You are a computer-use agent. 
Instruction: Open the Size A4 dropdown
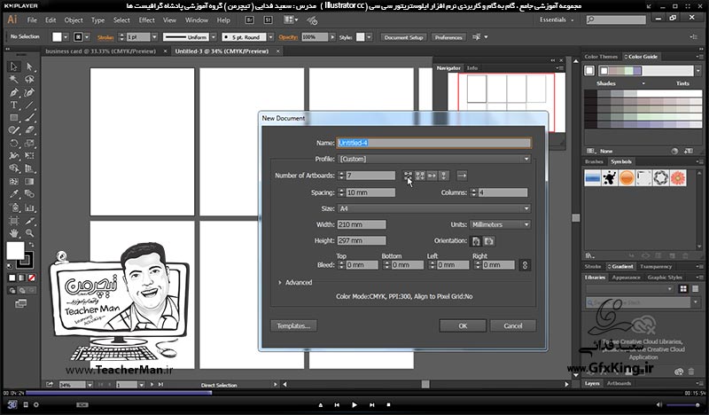(434, 208)
